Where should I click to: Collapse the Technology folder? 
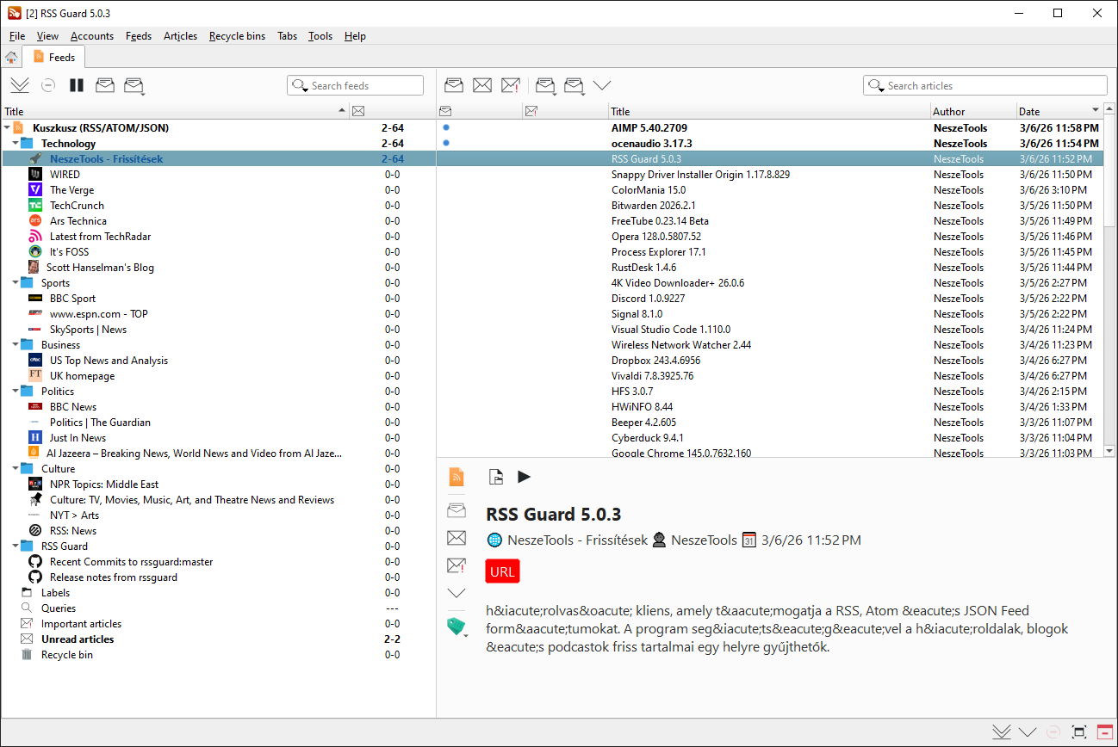coord(16,144)
